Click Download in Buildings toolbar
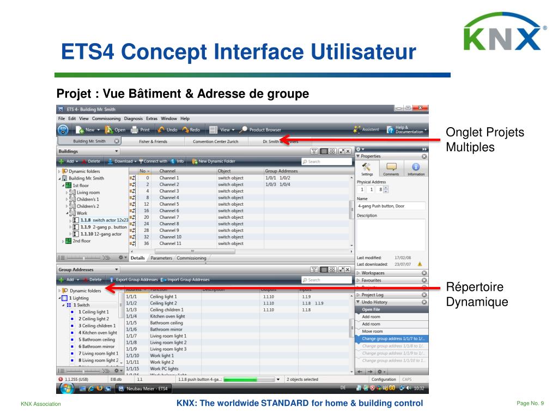 (122, 161)
